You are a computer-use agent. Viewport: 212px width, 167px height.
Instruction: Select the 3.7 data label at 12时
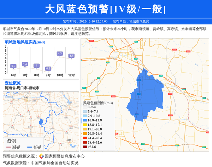click(x=71, y=56)
